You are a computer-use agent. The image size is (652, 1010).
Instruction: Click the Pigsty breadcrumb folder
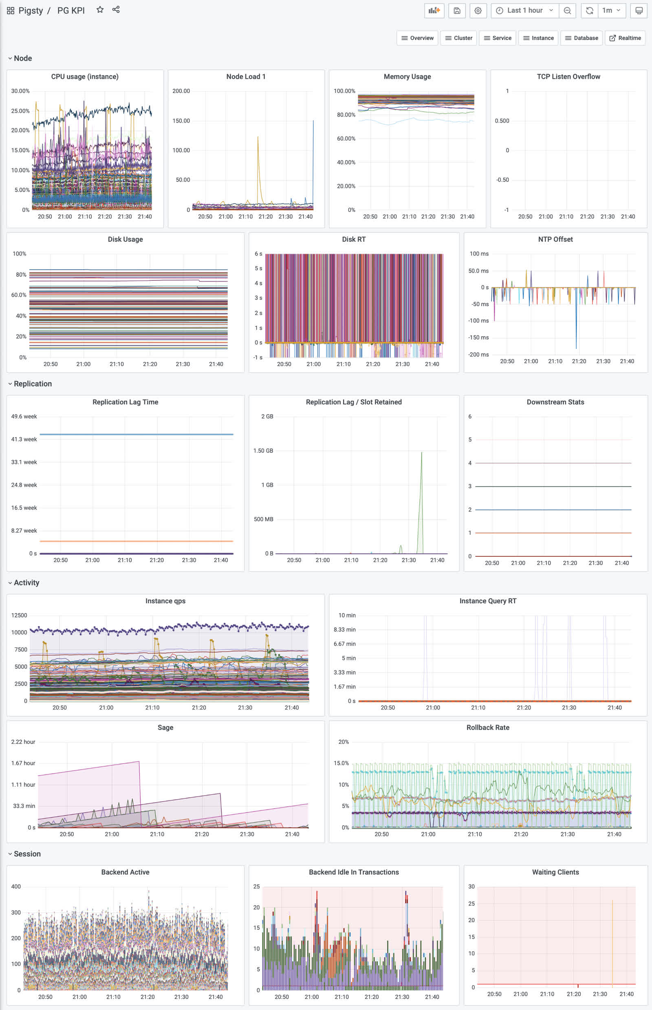click(31, 11)
